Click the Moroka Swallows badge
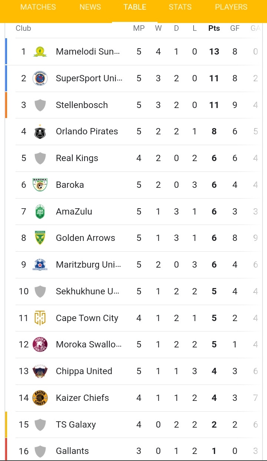This screenshot has height=461, width=267. point(40,344)
